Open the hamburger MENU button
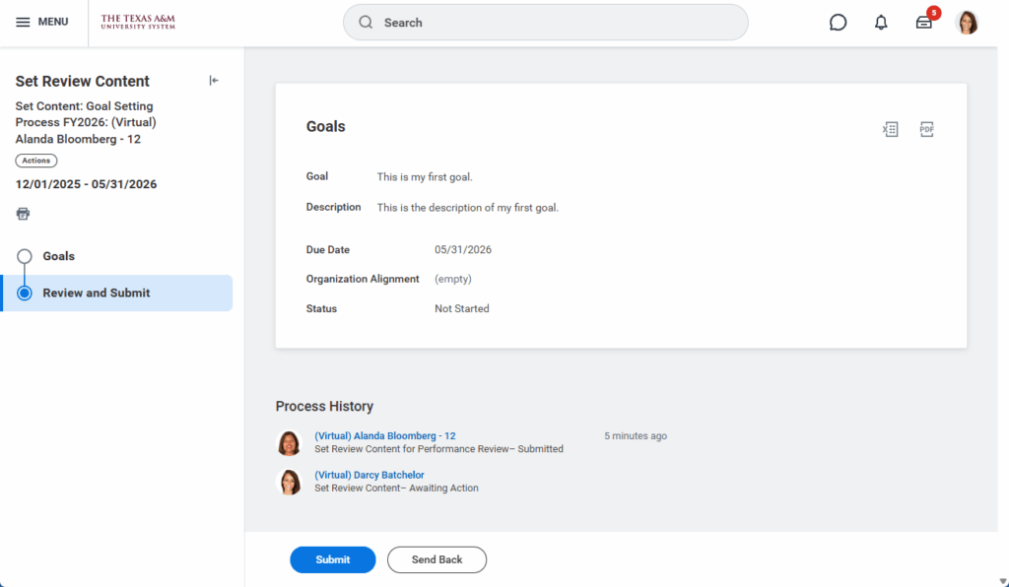Image resolution: width=1009 pixels, height=587 pixels. point(41,22)
